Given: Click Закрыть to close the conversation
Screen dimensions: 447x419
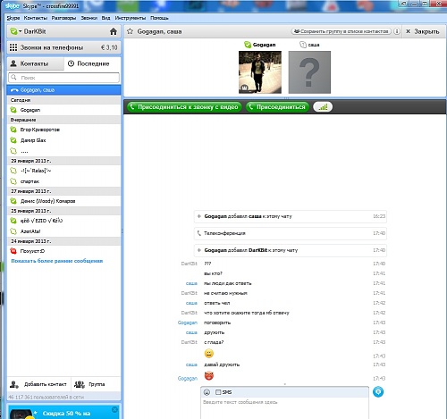Looking at the screenshot, I should [423, 31].
